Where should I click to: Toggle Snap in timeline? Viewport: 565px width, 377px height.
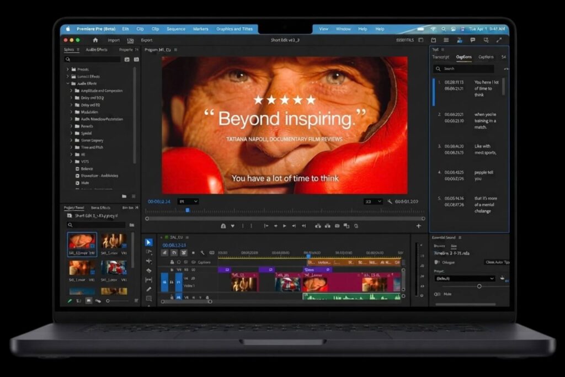[x=174, y=253]
